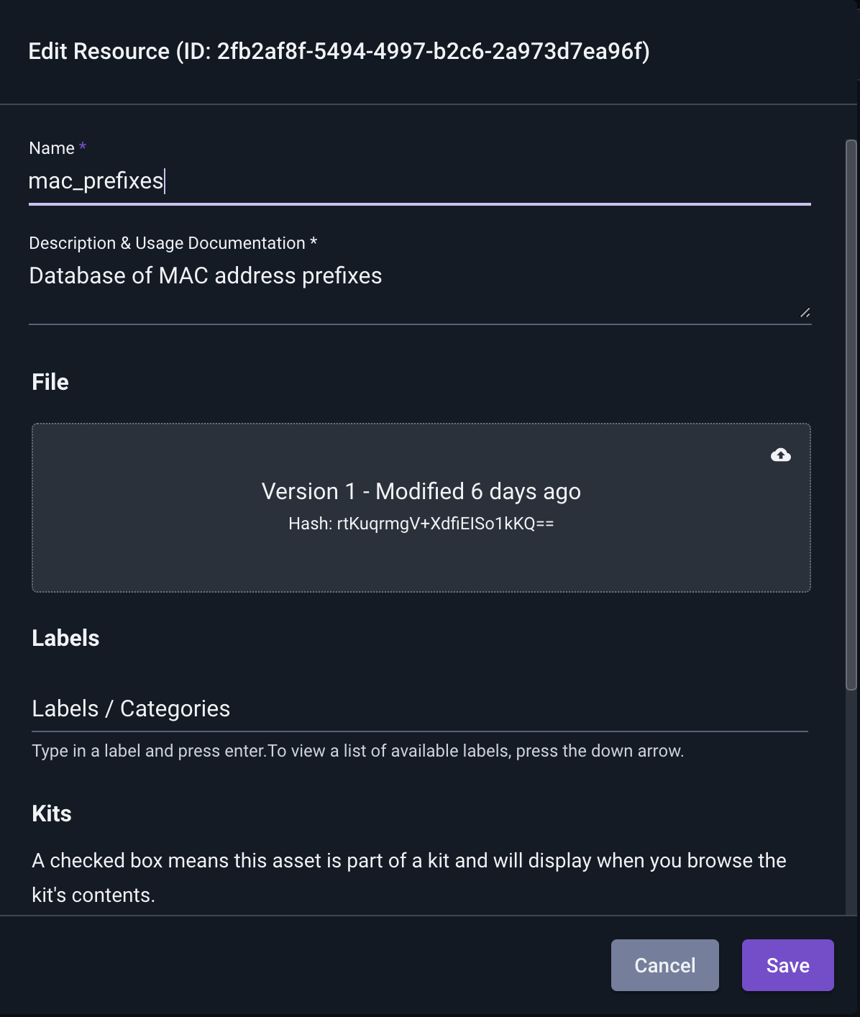The width and height of the screenshot is (860, 1017).
Task: Click the Labels section heading
Action: pos(65,638)
